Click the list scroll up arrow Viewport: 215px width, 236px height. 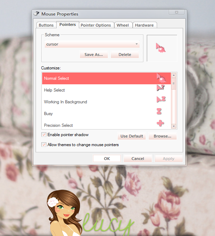[x=174, y=75]
